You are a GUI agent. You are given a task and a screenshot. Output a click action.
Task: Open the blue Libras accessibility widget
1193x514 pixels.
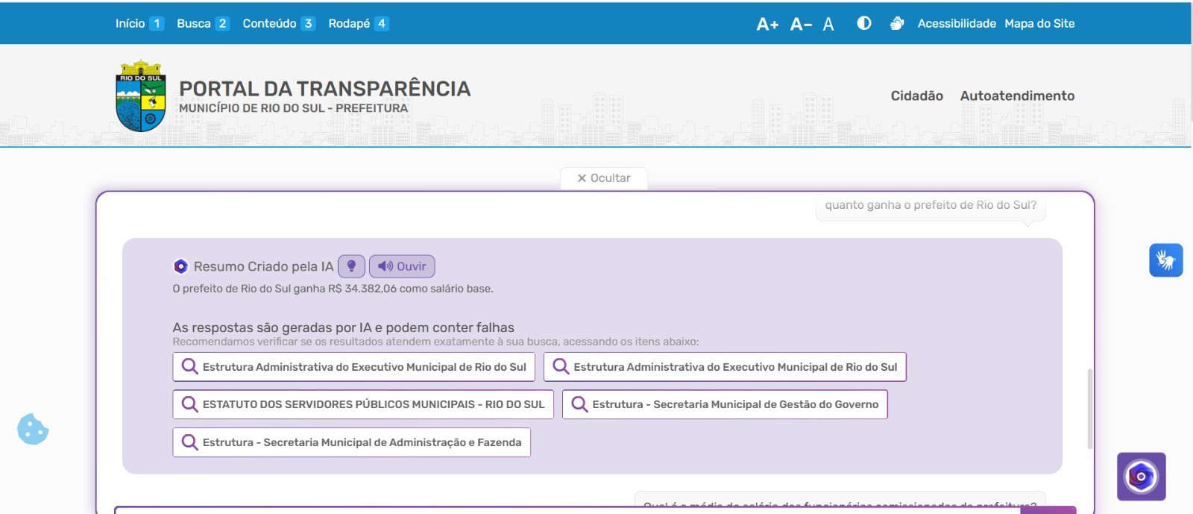pos(1165,260)
